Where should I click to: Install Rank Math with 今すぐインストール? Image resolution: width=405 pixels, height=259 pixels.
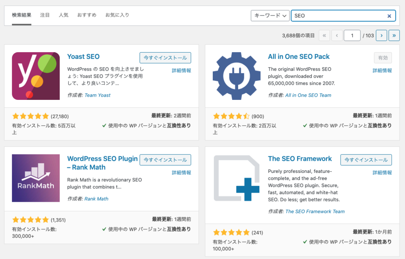coord(165,160)
